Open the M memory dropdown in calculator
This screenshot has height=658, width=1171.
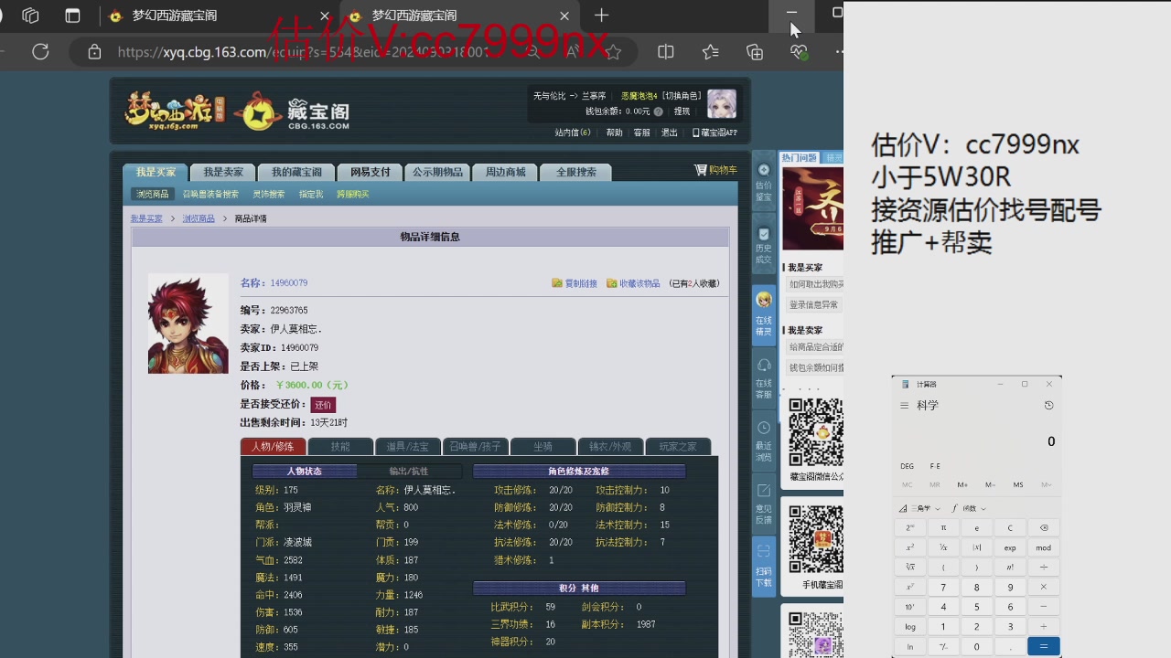[x=1046, y=485]
